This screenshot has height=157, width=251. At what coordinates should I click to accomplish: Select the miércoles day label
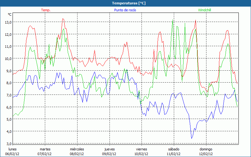[x=77, y=149]
